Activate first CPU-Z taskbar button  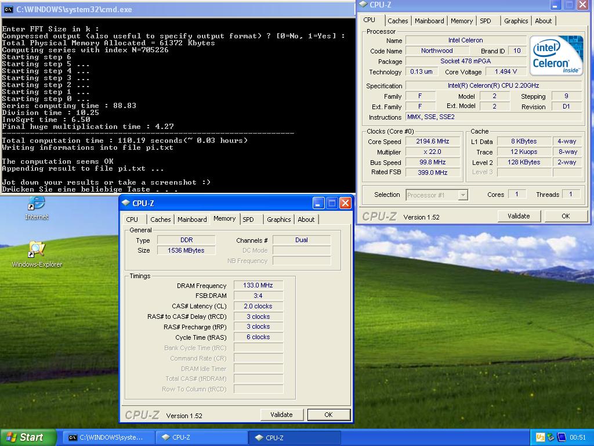click(x=202, y=438)
